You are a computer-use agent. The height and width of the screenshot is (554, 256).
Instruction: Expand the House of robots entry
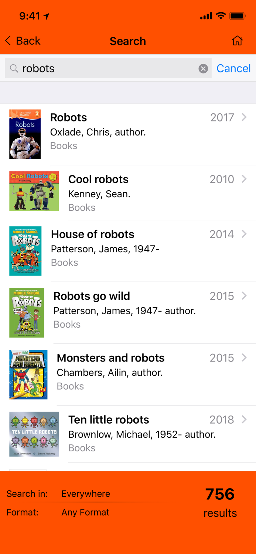coord(245,234)
